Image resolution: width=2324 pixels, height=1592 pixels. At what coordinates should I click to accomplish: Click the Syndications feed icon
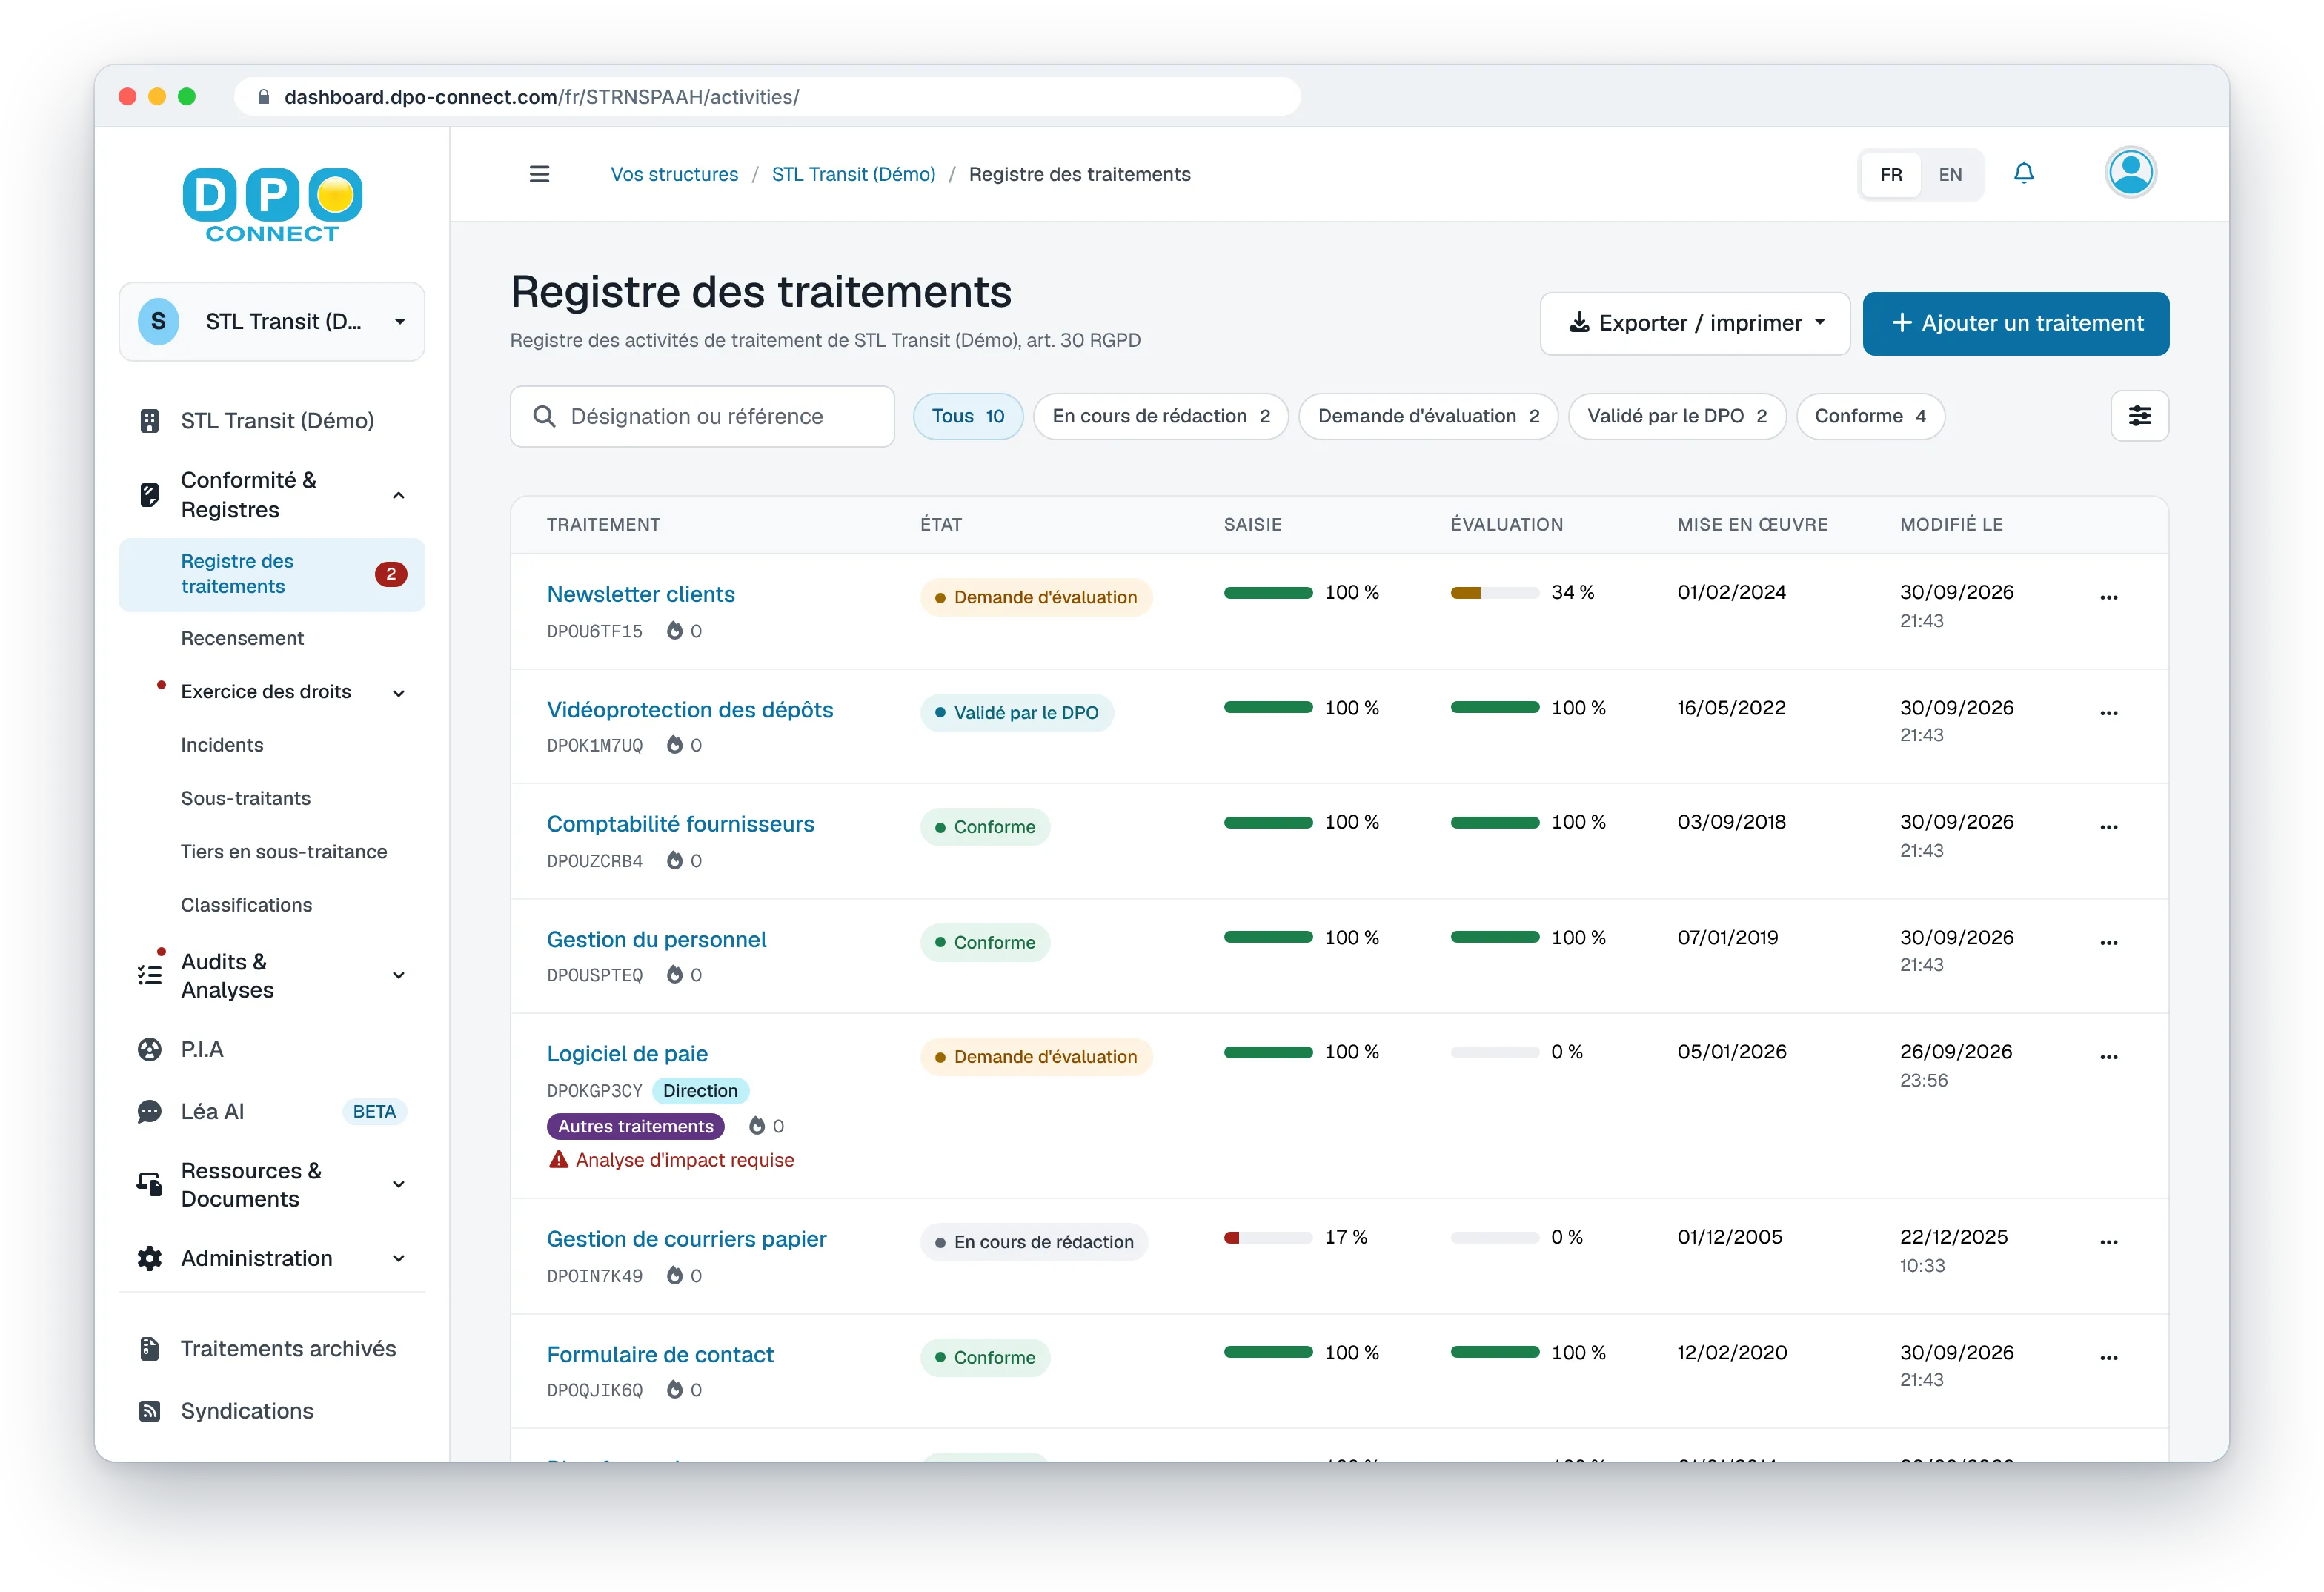[149, 1410]
